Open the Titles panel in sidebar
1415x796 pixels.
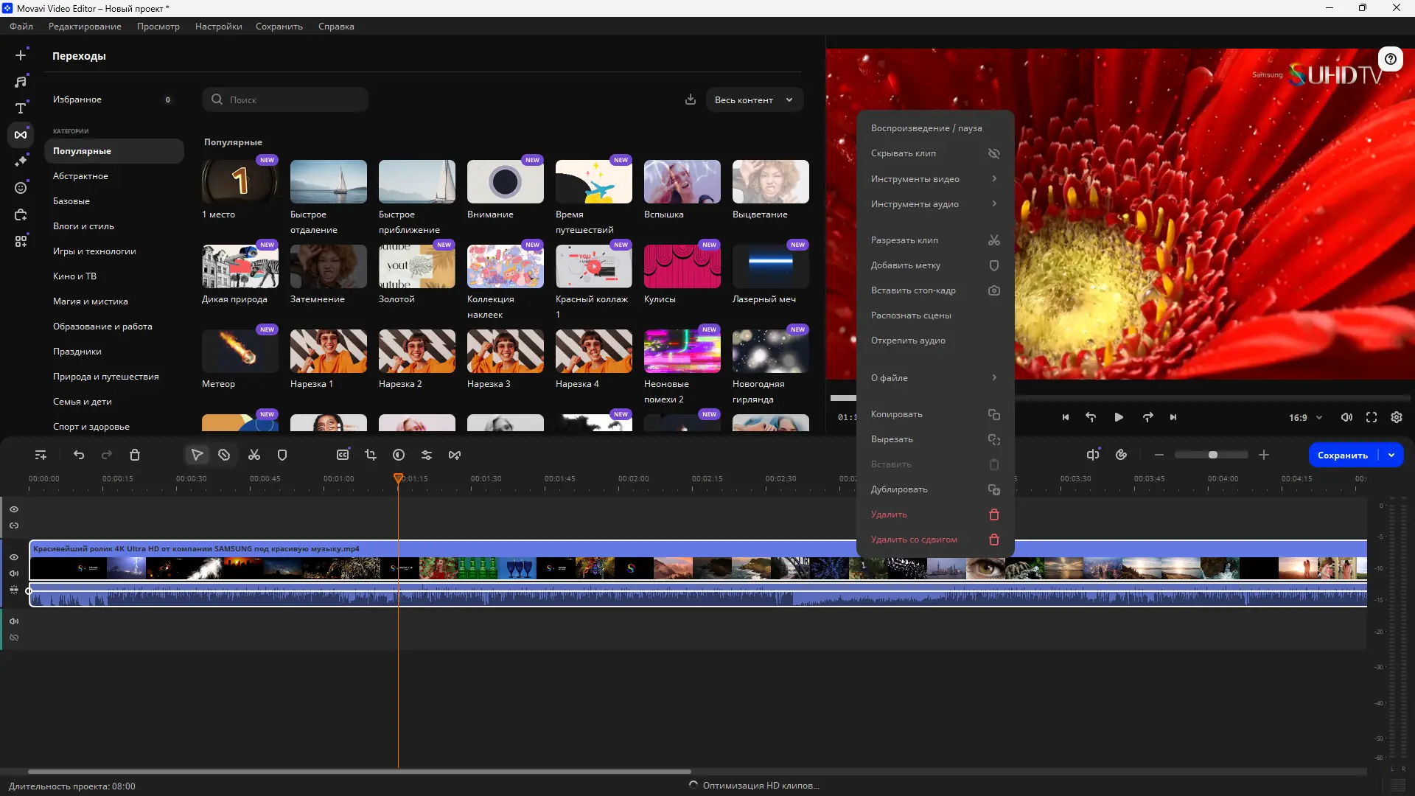click(21, 108)
